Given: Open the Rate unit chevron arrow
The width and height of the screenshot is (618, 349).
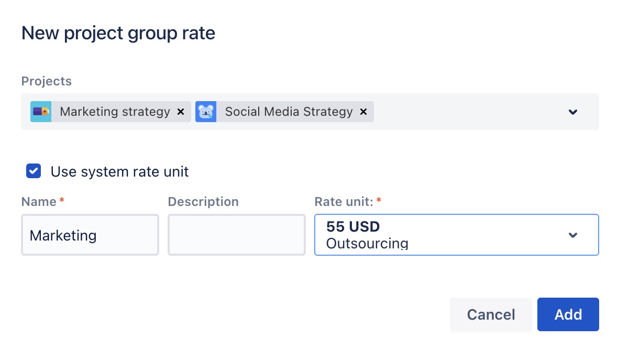Looking at the screenshot, I should coord(573,235).
